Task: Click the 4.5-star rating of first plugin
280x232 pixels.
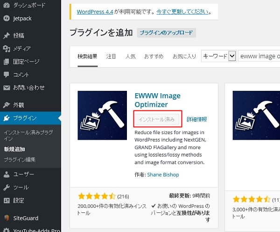Action: pos(97,196)
